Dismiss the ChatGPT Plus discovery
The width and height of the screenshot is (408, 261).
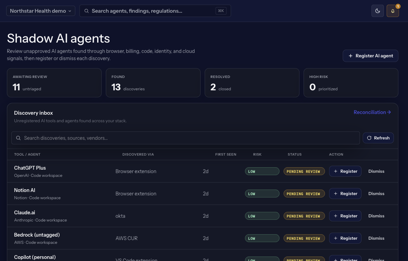[x=376, y=171]
